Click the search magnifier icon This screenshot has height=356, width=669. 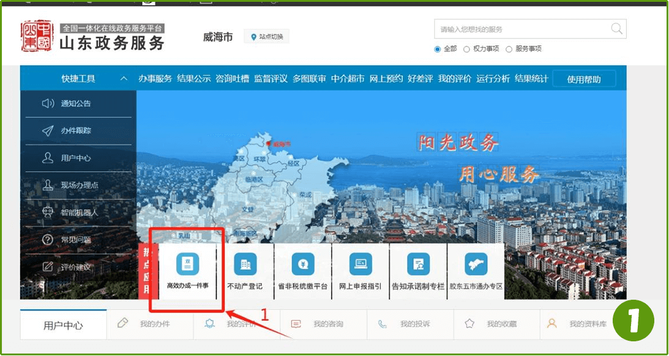[616, 29]
